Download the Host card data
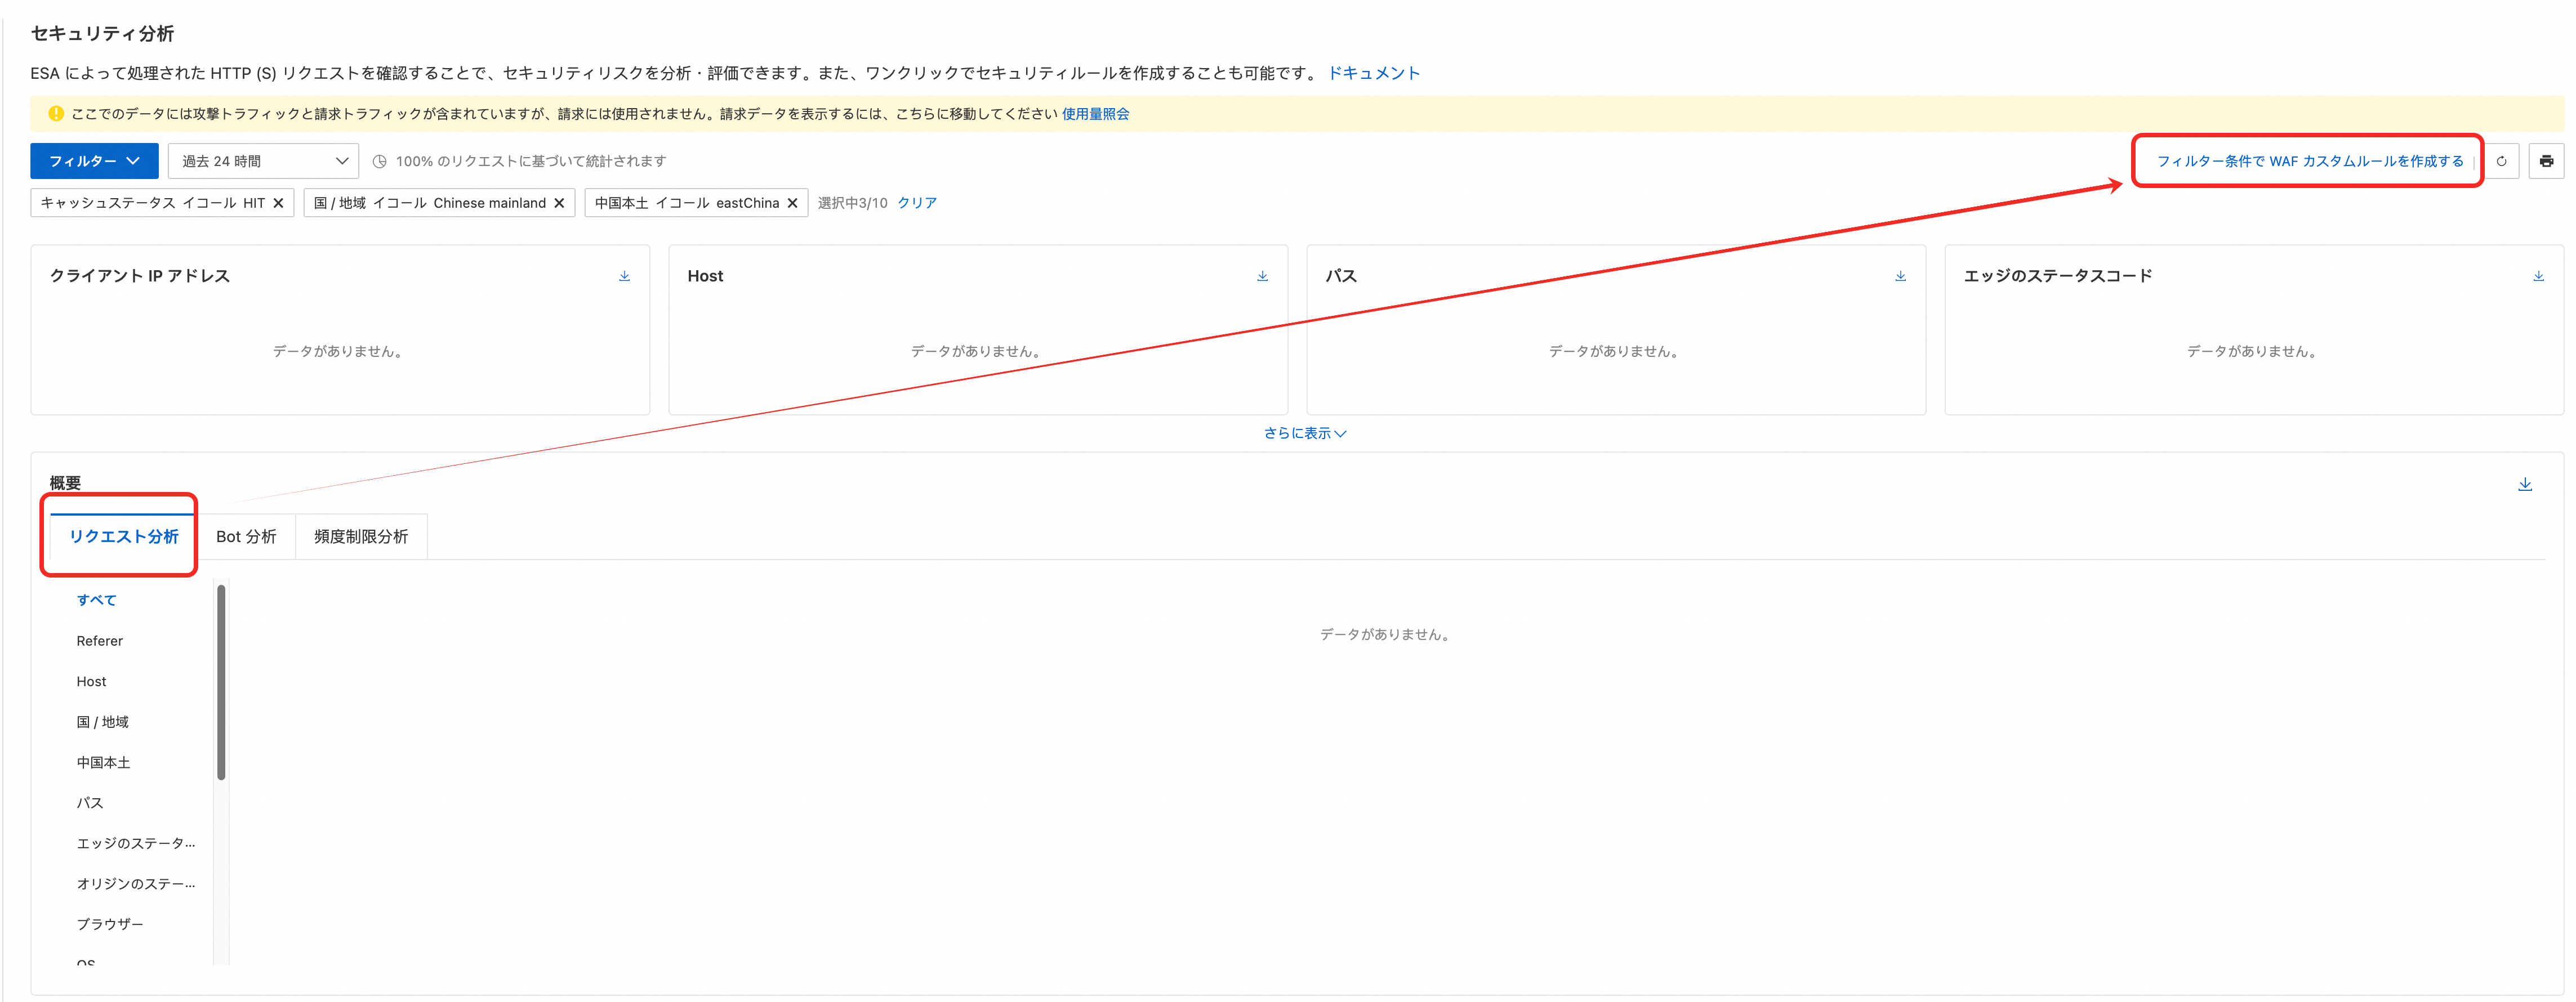This screenshot has height=1002, width=2576. click(x=1262, y=276)
